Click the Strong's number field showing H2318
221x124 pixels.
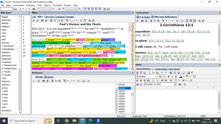[126, 85]
